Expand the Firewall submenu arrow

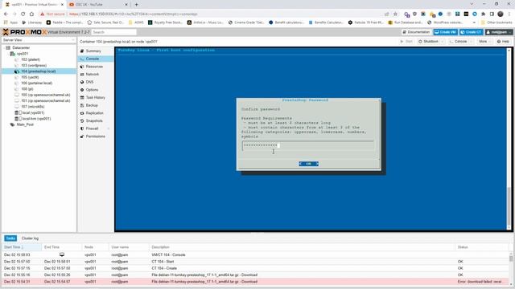click(109, 128)
